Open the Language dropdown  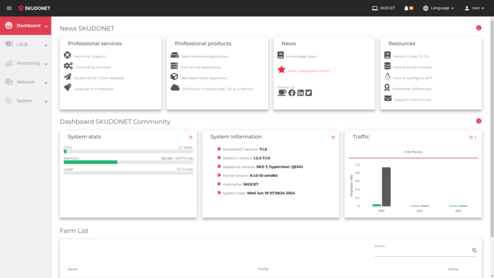438,8
